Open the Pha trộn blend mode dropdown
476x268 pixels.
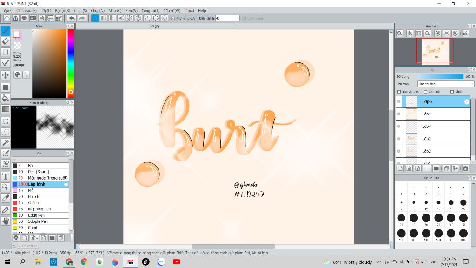click(446, 84)
